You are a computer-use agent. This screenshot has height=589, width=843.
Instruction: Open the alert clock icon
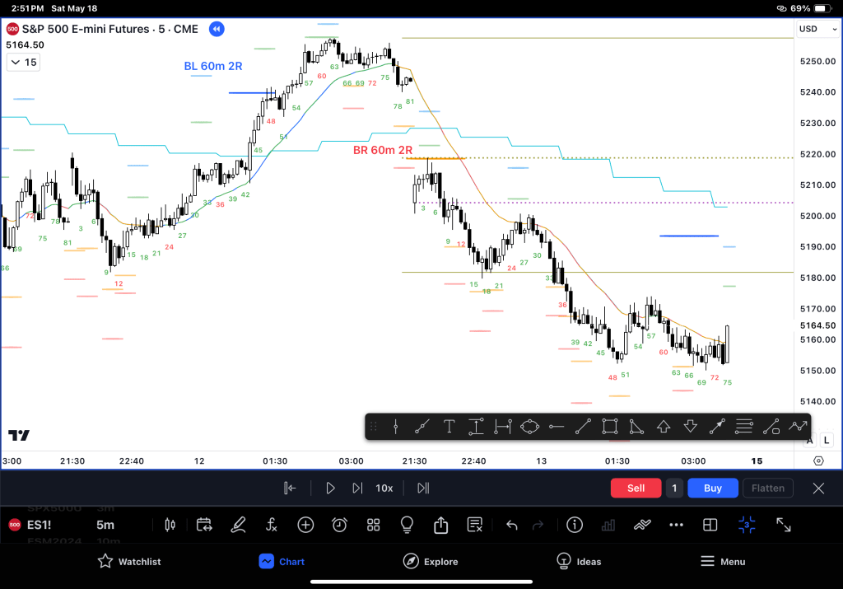(x=339, y=525)
